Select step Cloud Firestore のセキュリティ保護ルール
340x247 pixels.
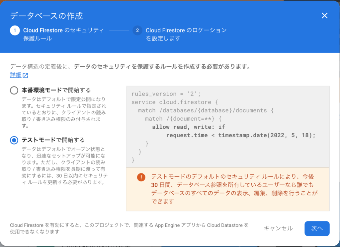63,34
